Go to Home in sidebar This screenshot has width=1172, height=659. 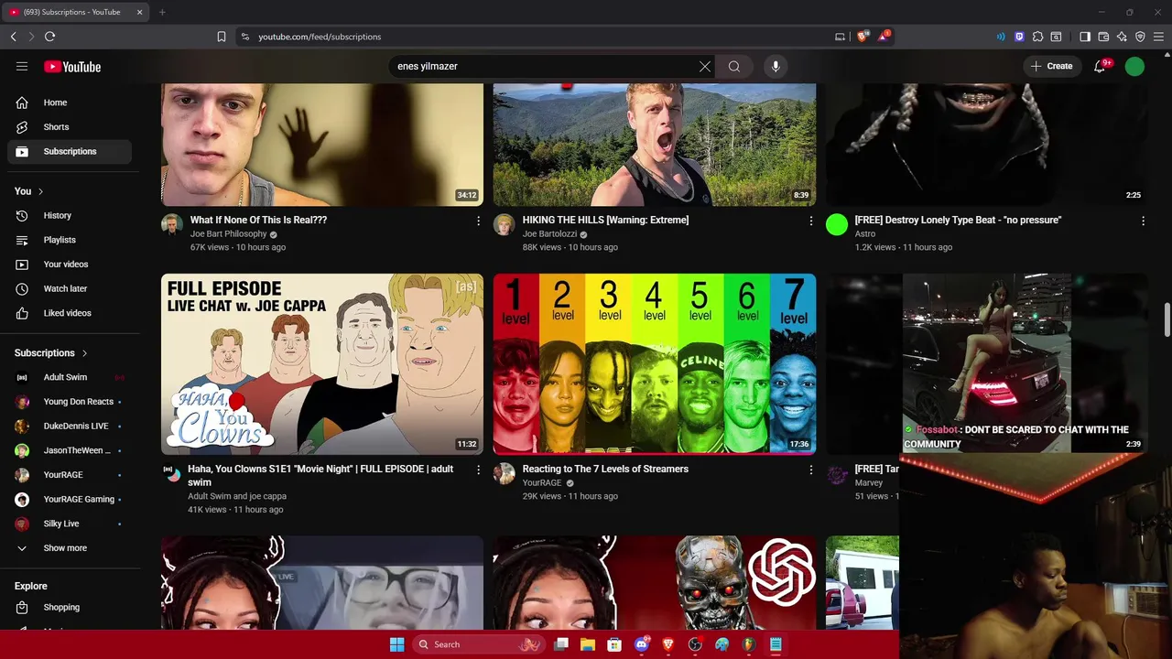click(x=70, y=103)
